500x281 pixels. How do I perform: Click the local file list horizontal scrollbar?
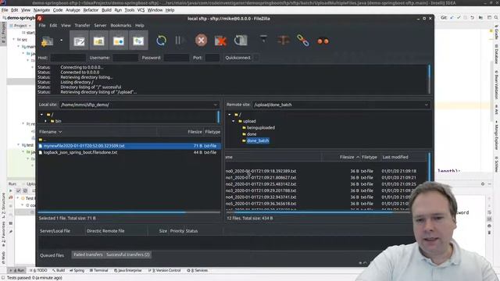[112, 212]
